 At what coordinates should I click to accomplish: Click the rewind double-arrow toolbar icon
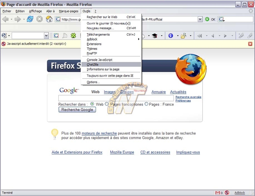[199, 36]
